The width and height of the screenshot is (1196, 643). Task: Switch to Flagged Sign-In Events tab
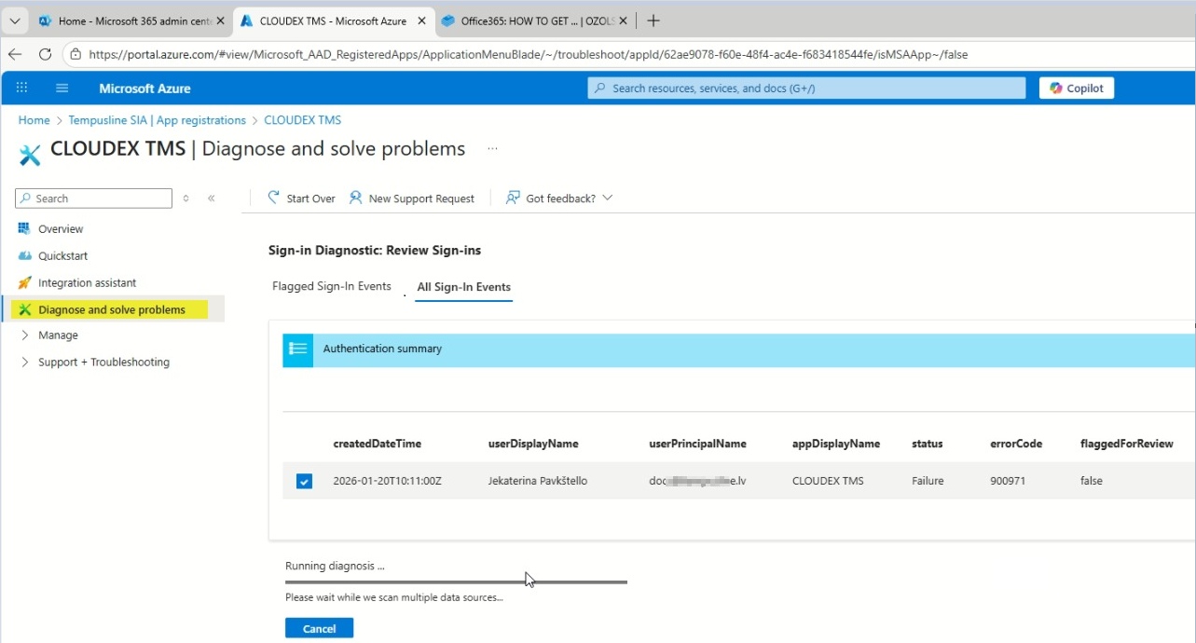click(331, 287)
